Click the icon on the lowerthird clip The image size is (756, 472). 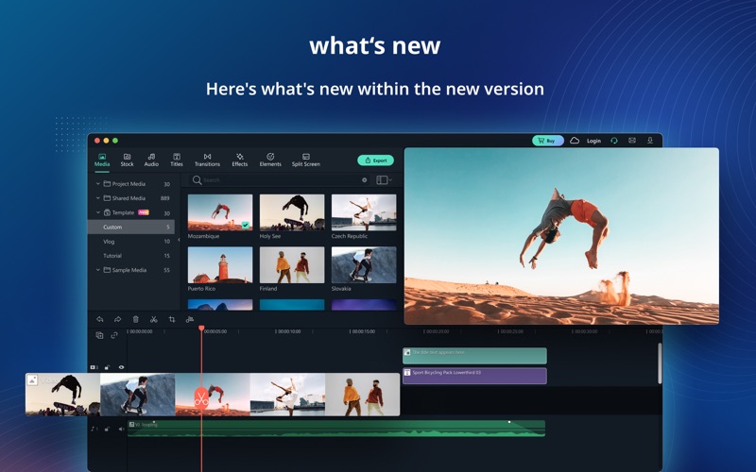[407, 372]
